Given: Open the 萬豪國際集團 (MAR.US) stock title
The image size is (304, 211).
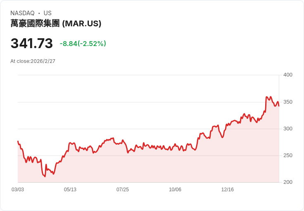Looking at the screenshot, I should point(56,23).
